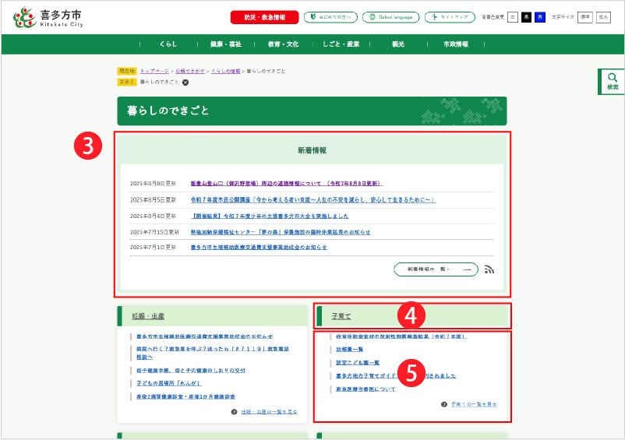
Task: Open the サイトマップ button
Action: [450, 17]
